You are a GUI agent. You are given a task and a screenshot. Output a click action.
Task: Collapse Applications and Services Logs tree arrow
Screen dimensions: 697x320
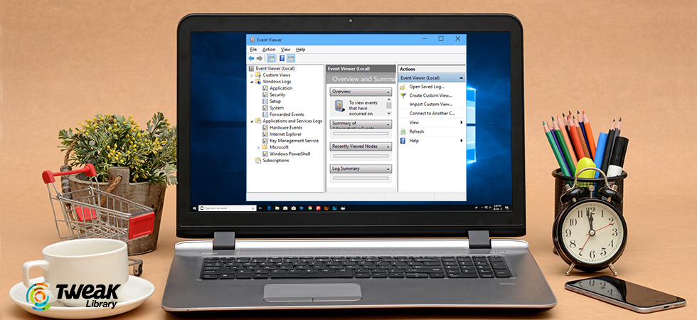coord(252,121)
